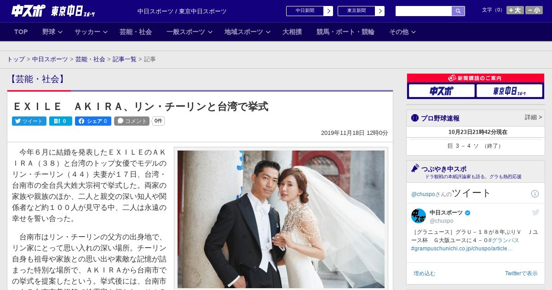Click the 中日スポーツ tweet author name
The width and height of the screenshot is (552, 290).
446,212
